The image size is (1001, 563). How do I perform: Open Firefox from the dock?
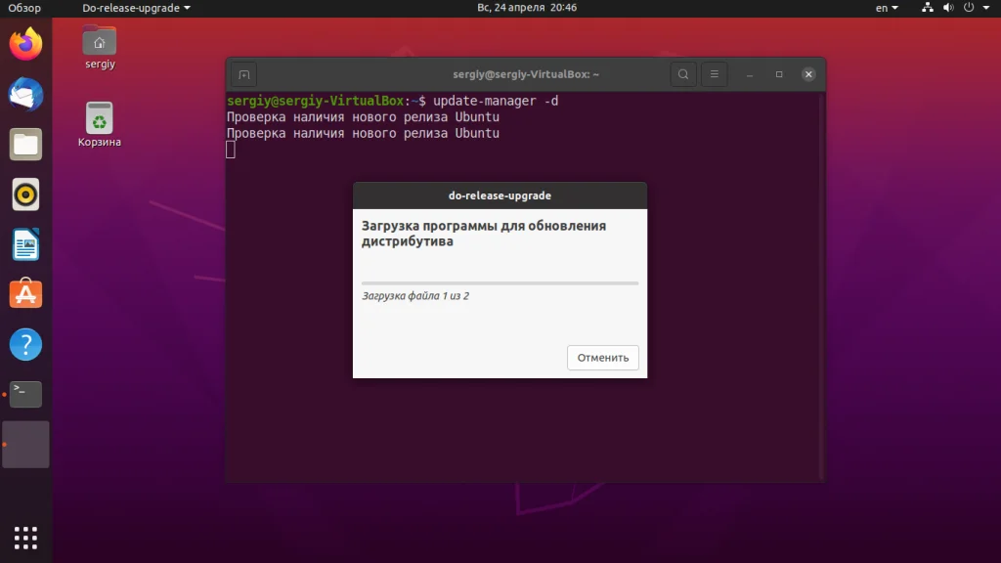(x=24, y=43)
